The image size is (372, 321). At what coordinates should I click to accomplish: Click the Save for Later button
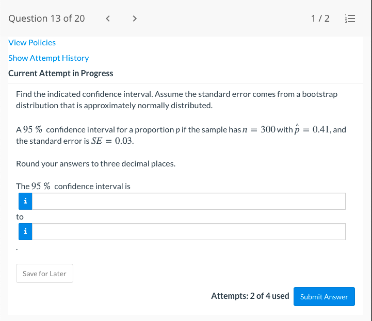coord(44,274)
